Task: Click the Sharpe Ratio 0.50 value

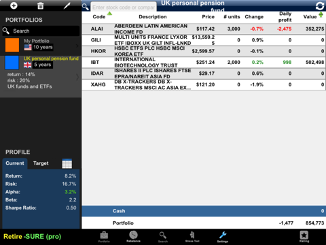Action: (71, 208)
